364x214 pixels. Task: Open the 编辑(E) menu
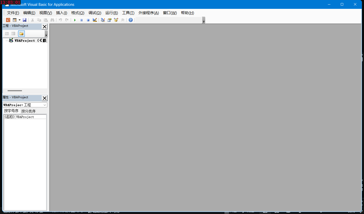(x=29, y=13)
